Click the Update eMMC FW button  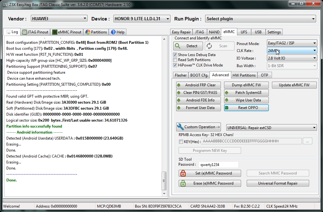coord(294,85)
